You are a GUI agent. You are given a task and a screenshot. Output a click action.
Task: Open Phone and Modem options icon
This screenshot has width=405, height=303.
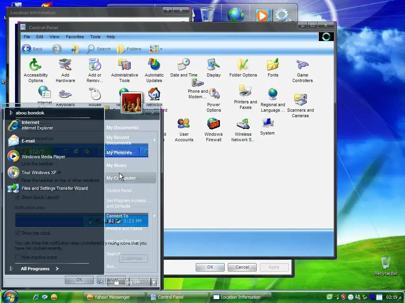pos(198,89)
